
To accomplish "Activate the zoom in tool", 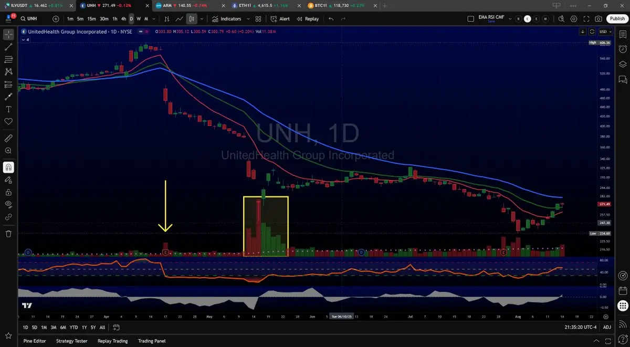I will 8,151.
